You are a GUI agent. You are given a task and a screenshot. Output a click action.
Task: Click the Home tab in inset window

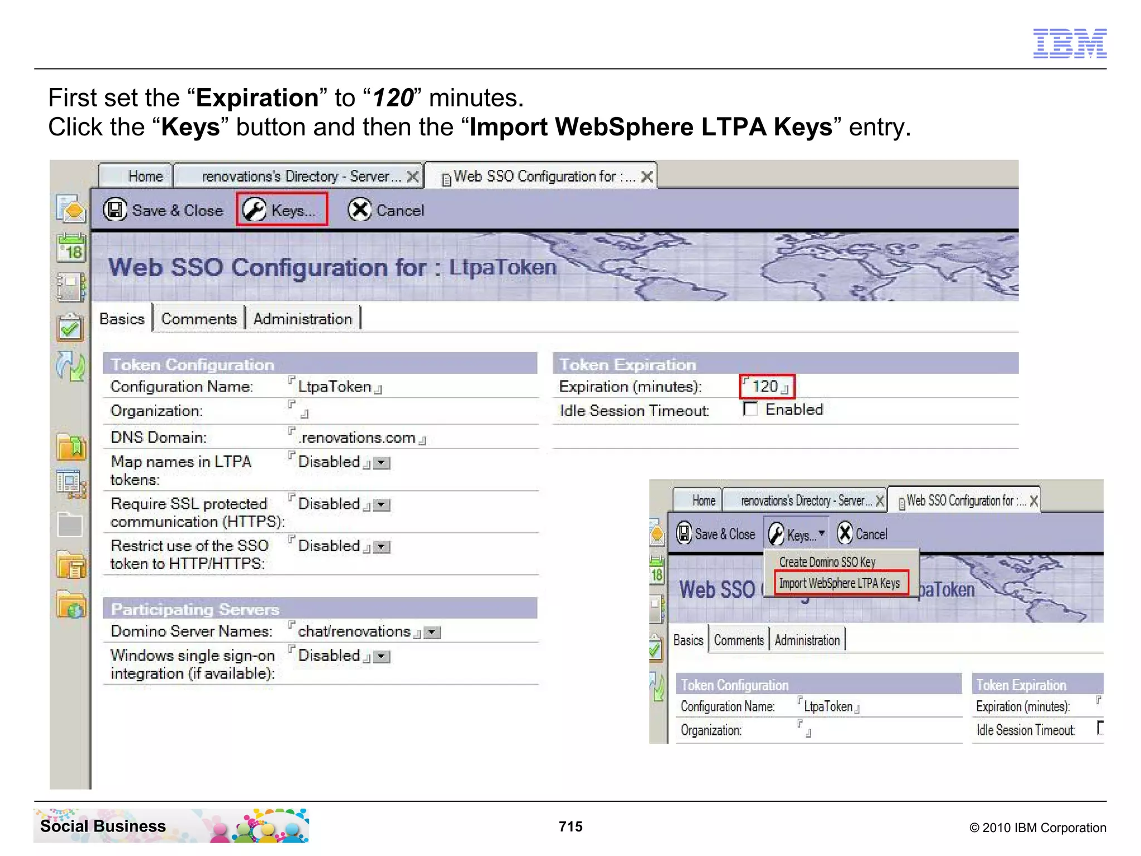click(698, 500)
